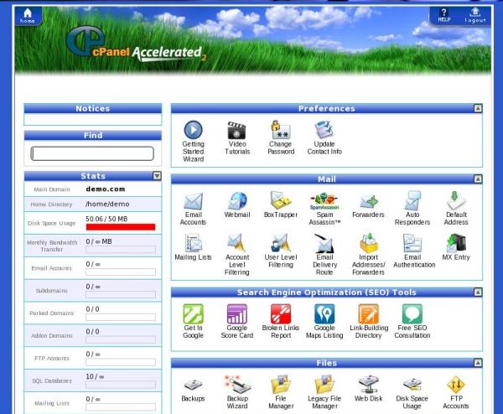Screen dimensions: 503x414
Task: Select the demo.com main domain text
Action: coord(106,189)
